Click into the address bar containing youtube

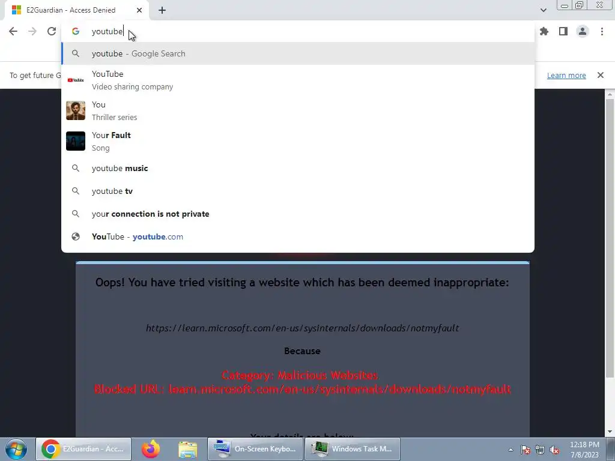tap(298, 31)
